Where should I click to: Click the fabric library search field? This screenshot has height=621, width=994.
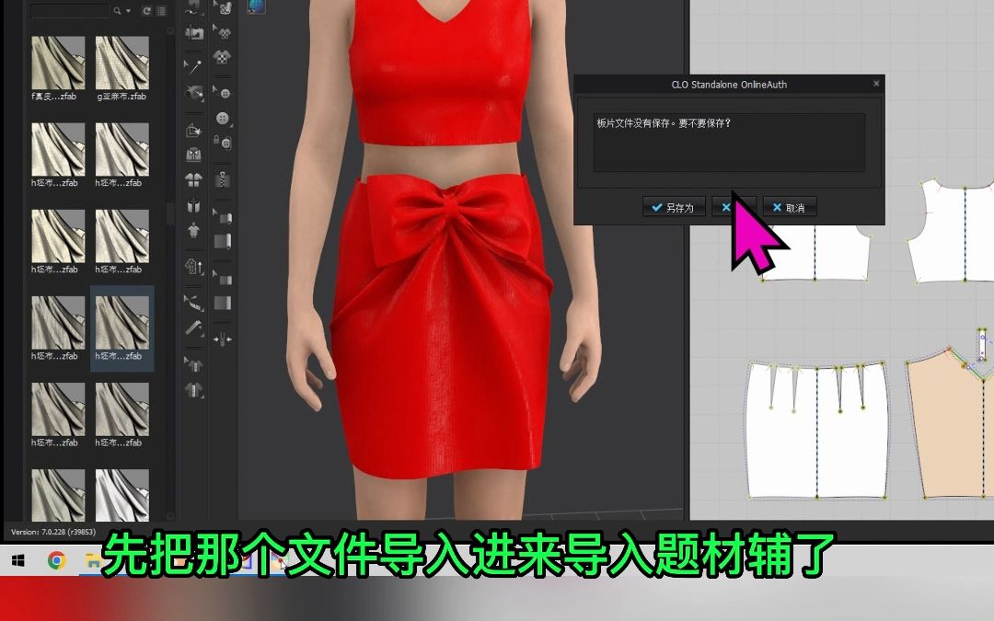pyautogui.click(x=72, y=11)
